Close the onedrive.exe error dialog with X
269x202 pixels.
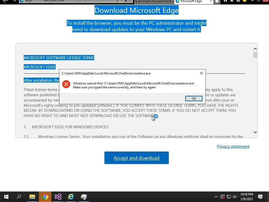click(201, 73)
